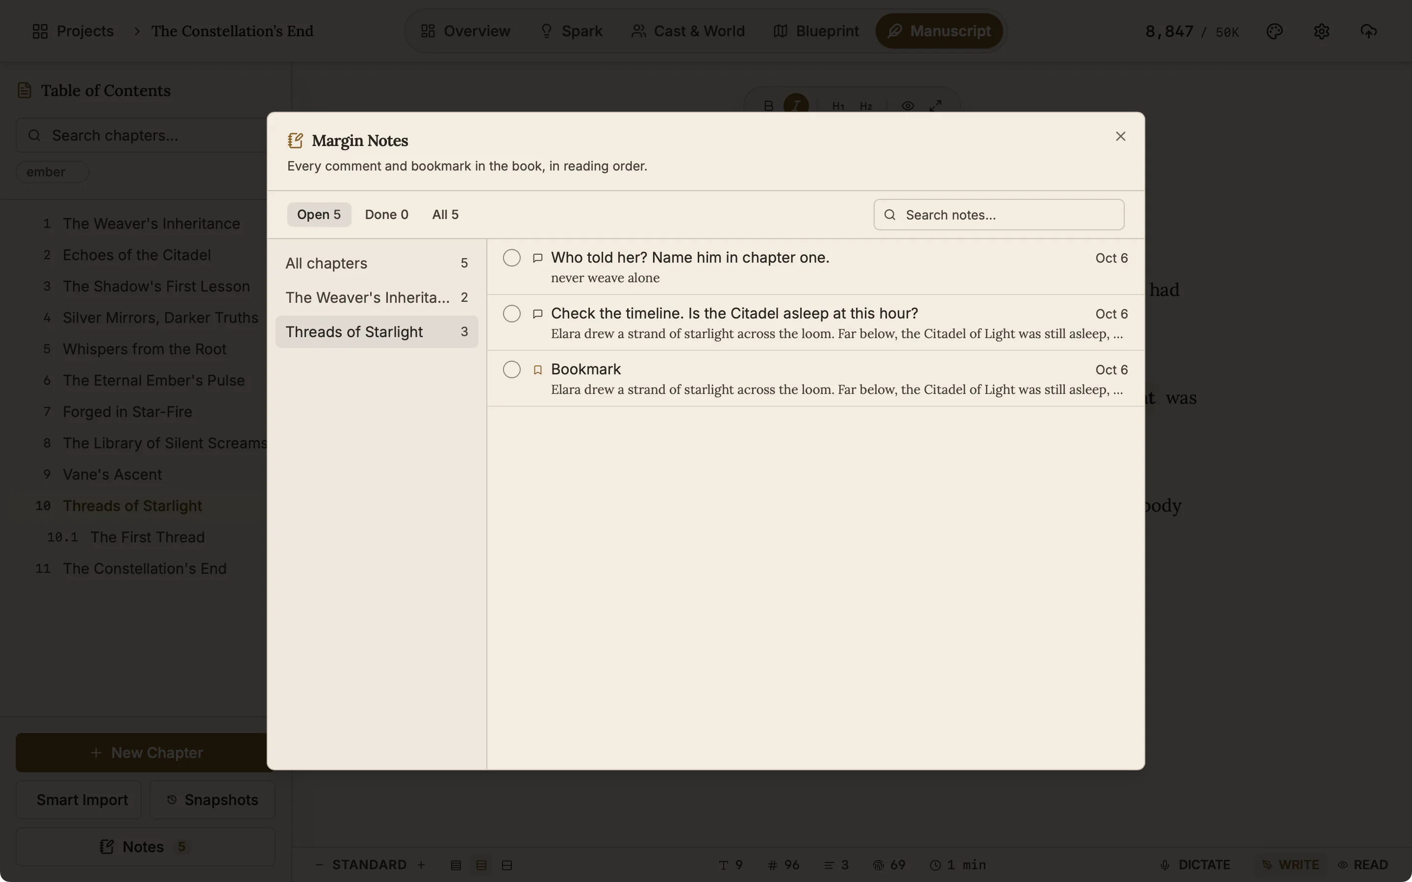Switch to the All 5 filter tab
This screenshot has width=1412, height=882.
pyautogui.click(x=445, y=215)
